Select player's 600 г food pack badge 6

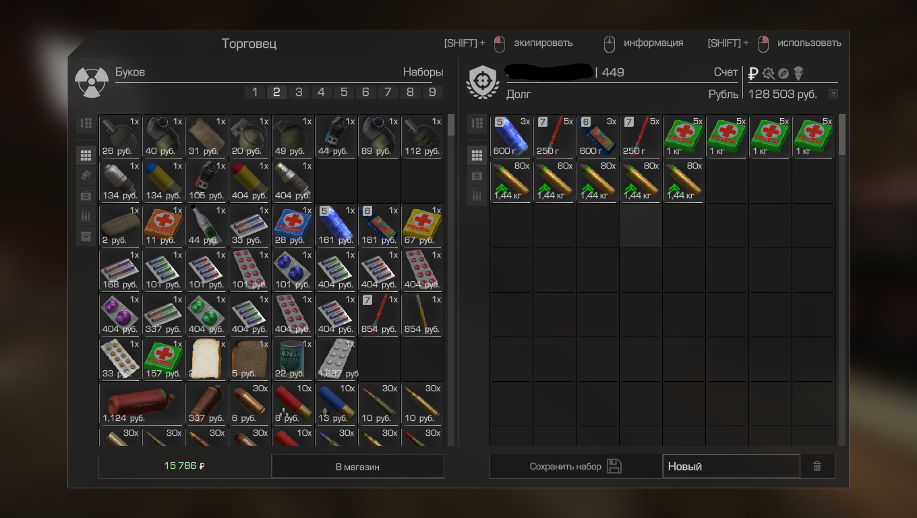pos(598,137)
